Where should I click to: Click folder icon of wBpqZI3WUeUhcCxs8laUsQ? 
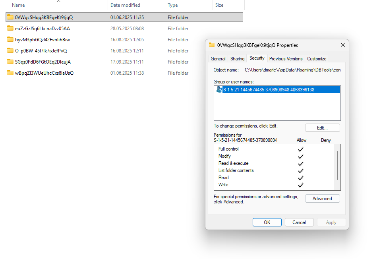pos(10,73)
